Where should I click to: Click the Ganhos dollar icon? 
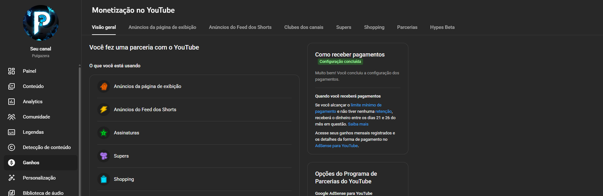(12, 163)
